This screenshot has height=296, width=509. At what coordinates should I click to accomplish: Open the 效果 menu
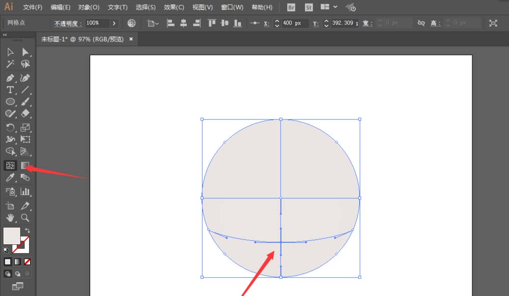173,7
